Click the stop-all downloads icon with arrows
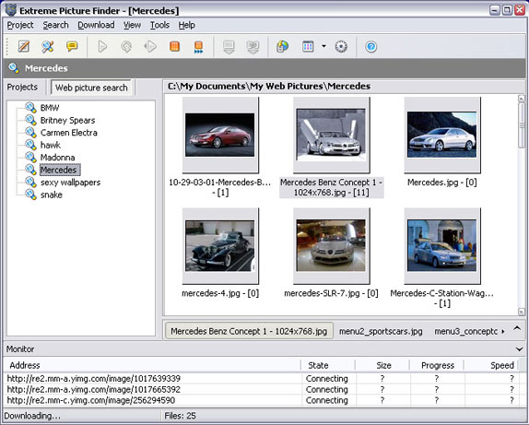The width and height of the screenshot is (529, 425). coord(199,47)
